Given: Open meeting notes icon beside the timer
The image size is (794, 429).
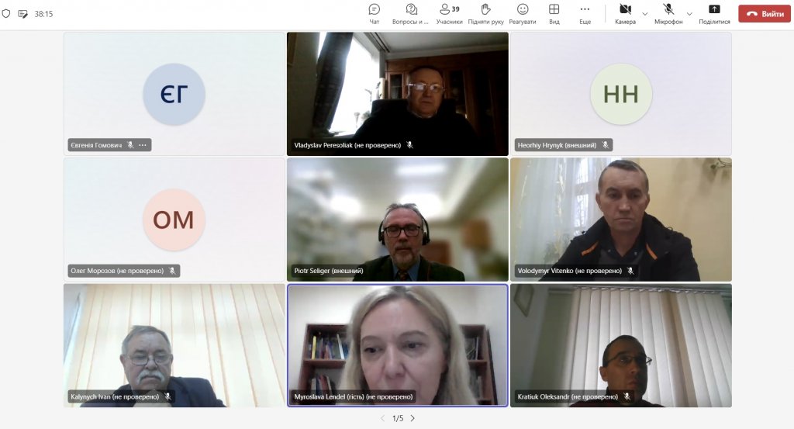Looking at the screenshot, I should (x=22, y=14).
